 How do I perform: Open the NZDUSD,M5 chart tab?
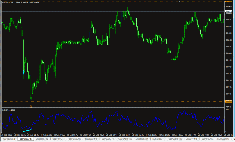pyautogui.click(x=91, y=139)
